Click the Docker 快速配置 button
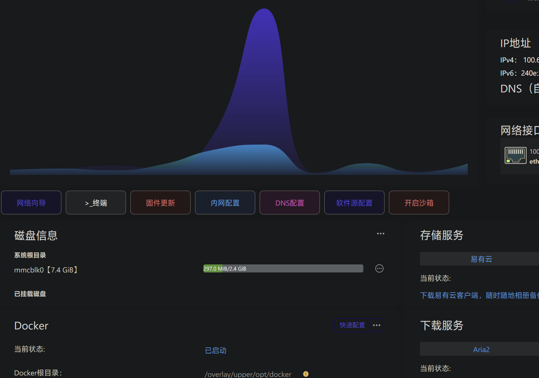 click(352, 325)
